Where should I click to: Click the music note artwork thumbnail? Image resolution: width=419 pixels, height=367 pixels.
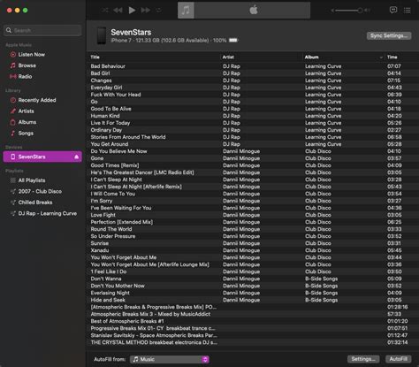[x=186, y=11]
